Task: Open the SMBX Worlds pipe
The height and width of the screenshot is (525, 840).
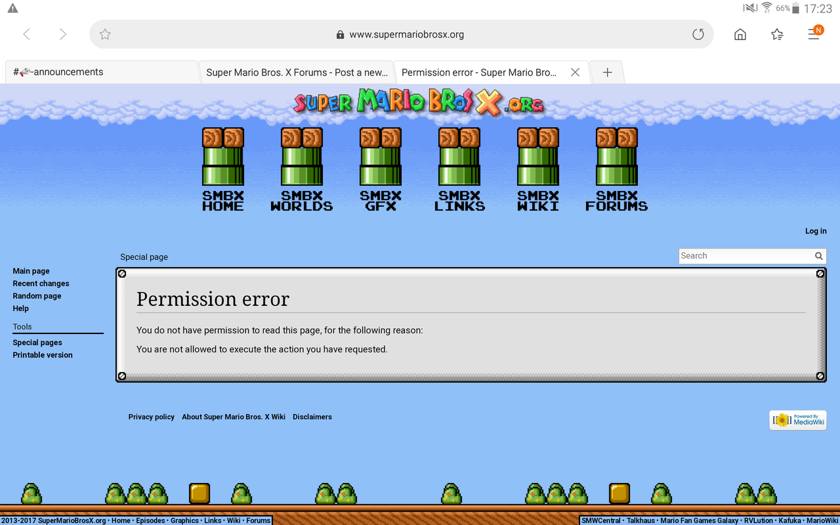Action: pyautogui.click(x=302, y=169)
